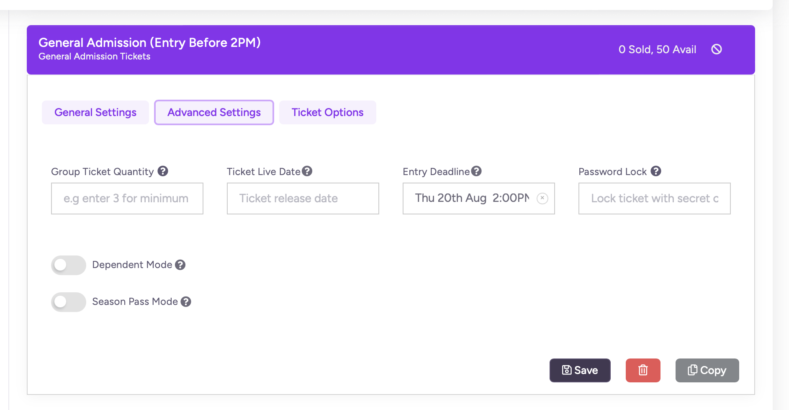Clear the Entry Deadline date value

click(x=542, y=198)
